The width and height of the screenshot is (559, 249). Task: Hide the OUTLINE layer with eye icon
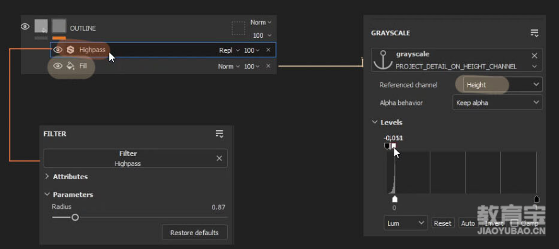point(25,26)
